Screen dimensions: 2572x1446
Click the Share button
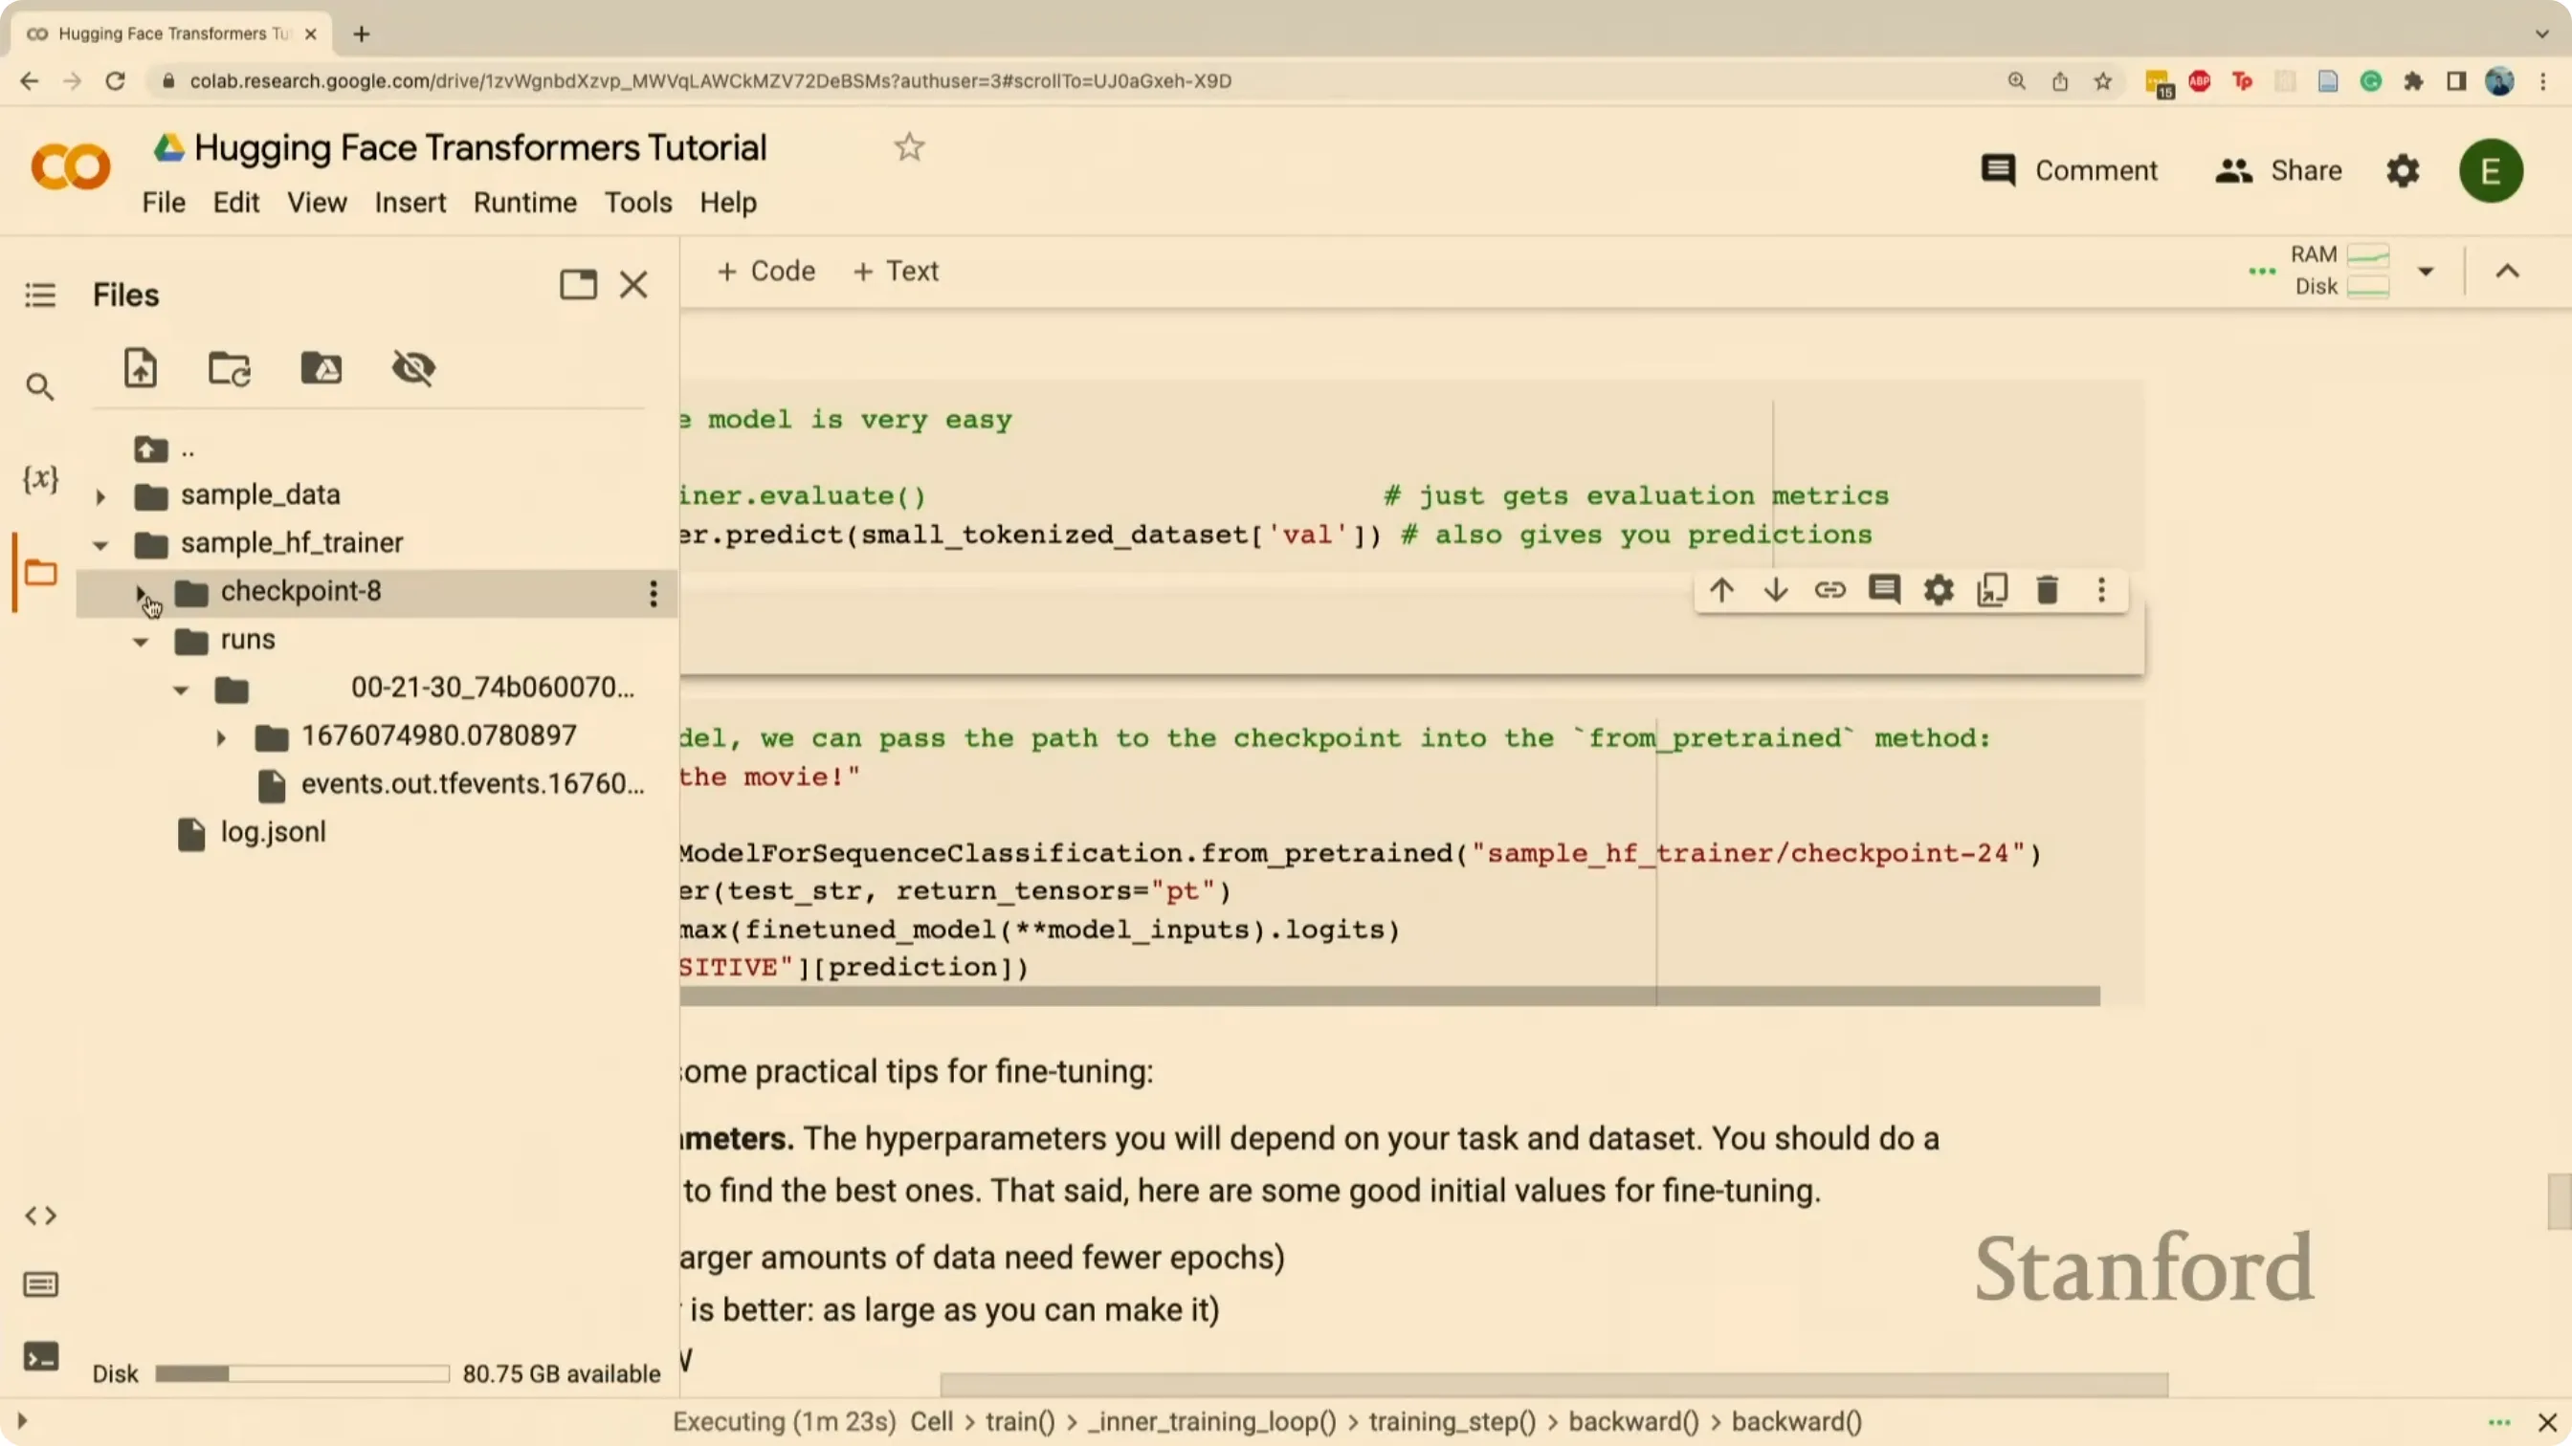(x=2278, y=170)
